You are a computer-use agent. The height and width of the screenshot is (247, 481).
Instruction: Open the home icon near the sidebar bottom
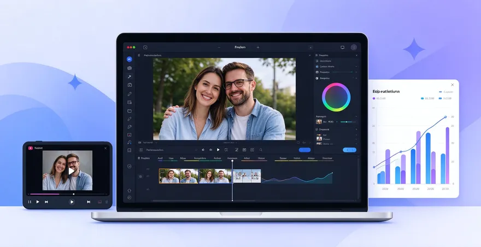129,191
